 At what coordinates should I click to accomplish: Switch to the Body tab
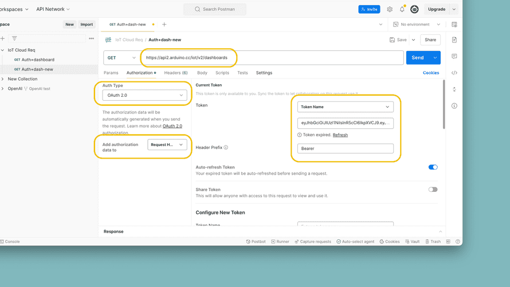coord(202,73)
